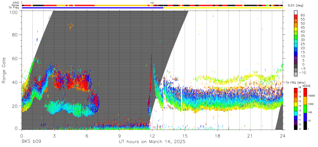Click the 12 tick on UT hours axis
Viewport: 318px width, 147px height.
click(x=152, y=136)
